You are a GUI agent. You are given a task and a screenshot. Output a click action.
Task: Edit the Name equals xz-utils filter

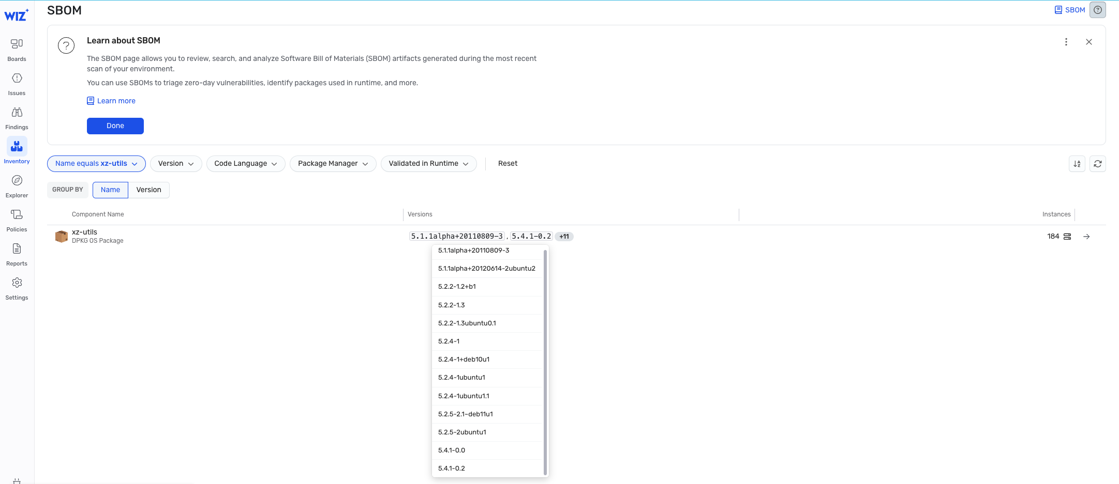coord(96,163)
